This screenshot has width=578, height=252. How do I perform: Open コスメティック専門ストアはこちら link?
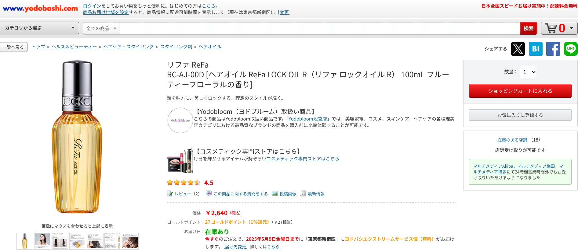coord(303,159)
